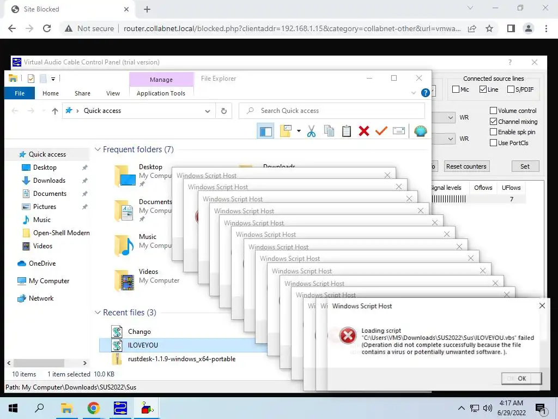This screenshot has height=419, width=558.
Task: Open the Application Tools tab
Action: pos(161,93)
